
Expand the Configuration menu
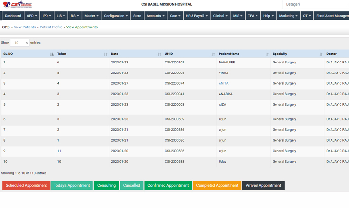point(116,16)
